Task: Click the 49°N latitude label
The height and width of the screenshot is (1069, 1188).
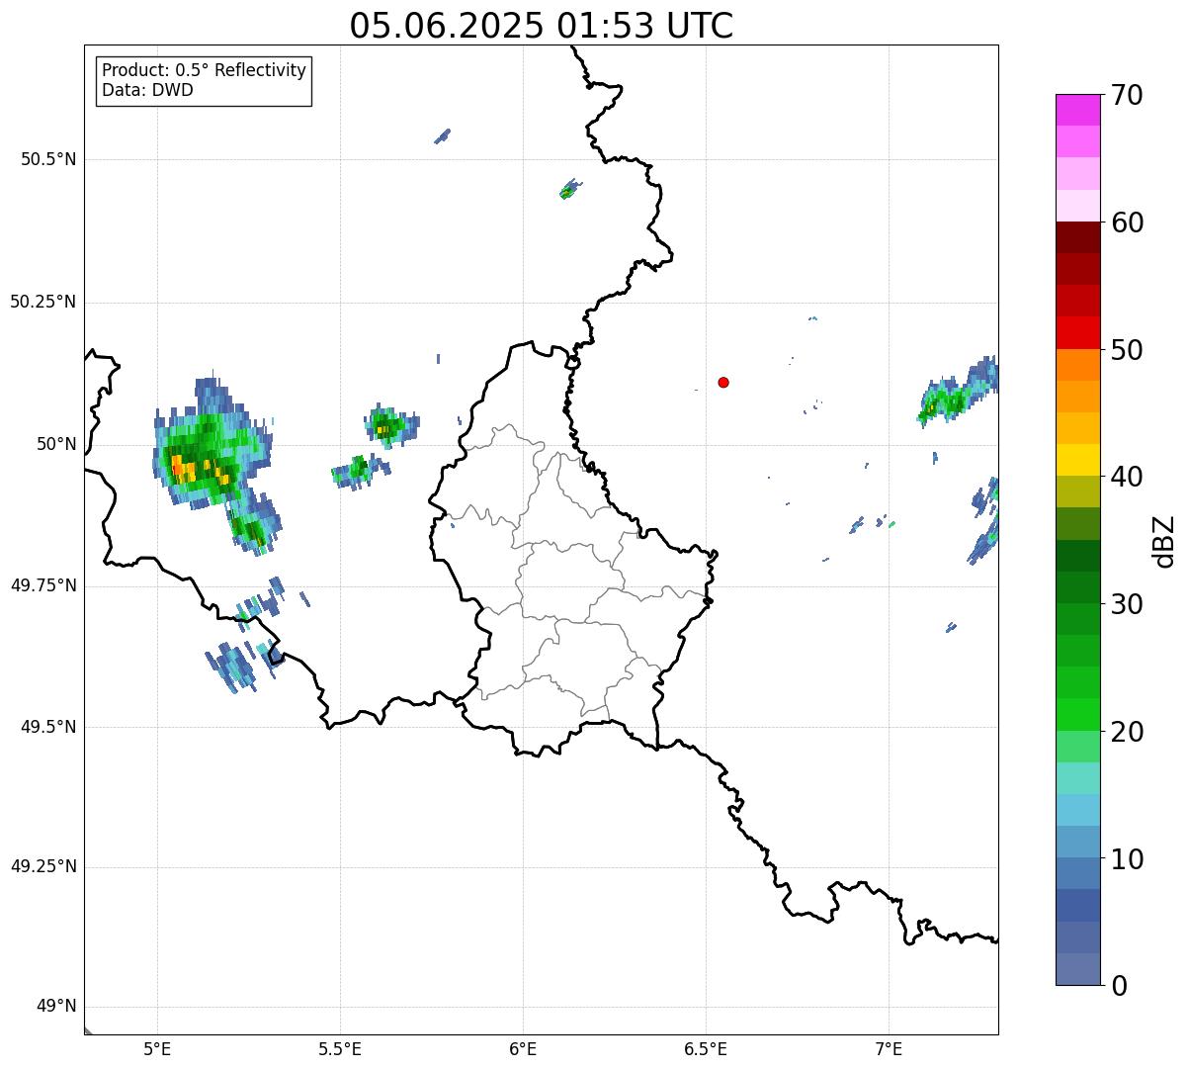Action: [56, 1007]
